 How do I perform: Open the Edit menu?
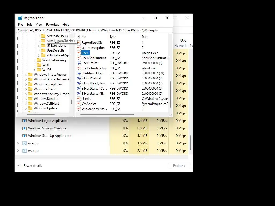(29, 25)
